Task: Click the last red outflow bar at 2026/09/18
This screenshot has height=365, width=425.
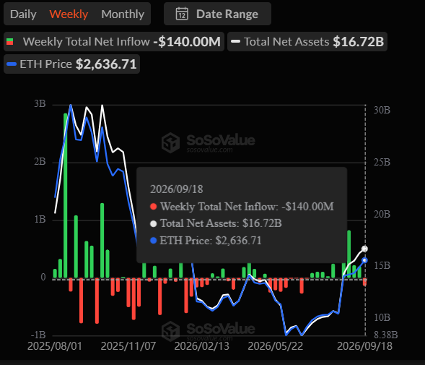Action: 364,283
